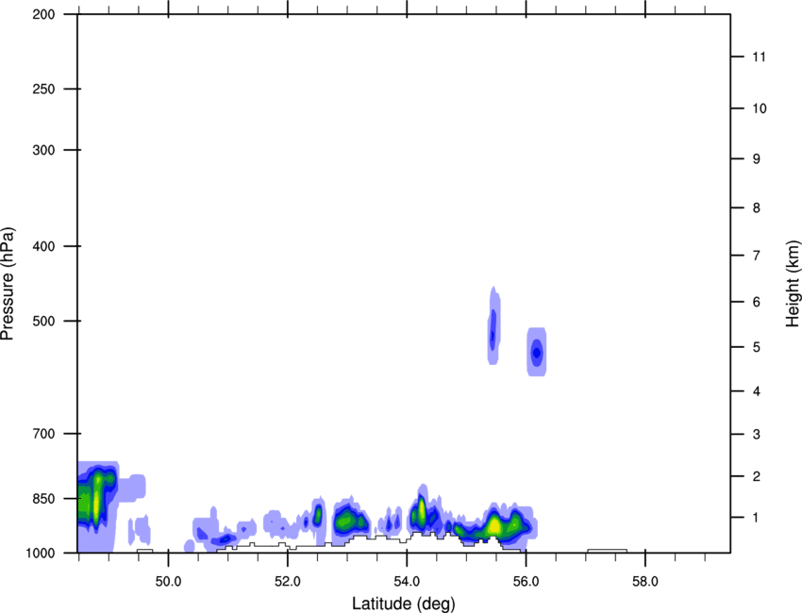Click the 50.0 latitude label
The image size is (802, 613).
pos(168,582)
